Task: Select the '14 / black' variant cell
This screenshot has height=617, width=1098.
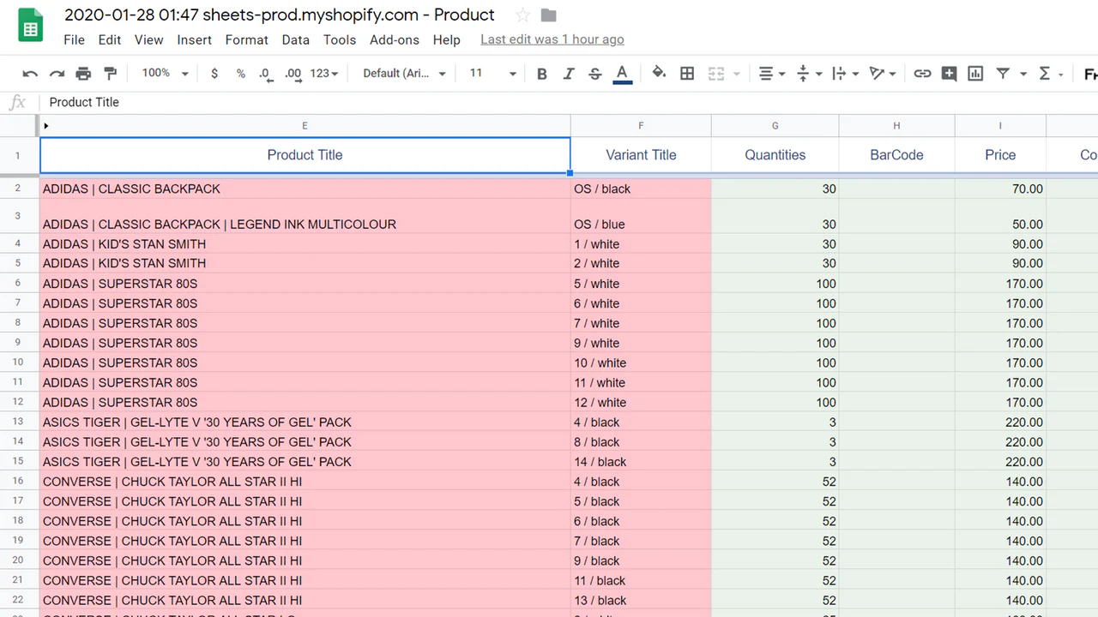Action: pyautogui.click(x=641, y=462)
